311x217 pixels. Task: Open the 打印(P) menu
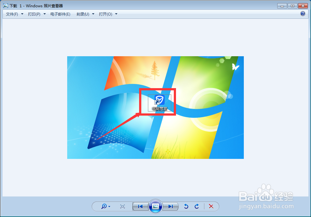tap(34, 14)
